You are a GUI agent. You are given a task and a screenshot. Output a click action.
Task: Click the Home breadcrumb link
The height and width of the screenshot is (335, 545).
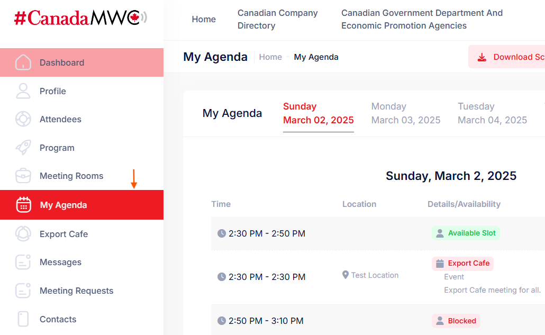click(270, 57)
